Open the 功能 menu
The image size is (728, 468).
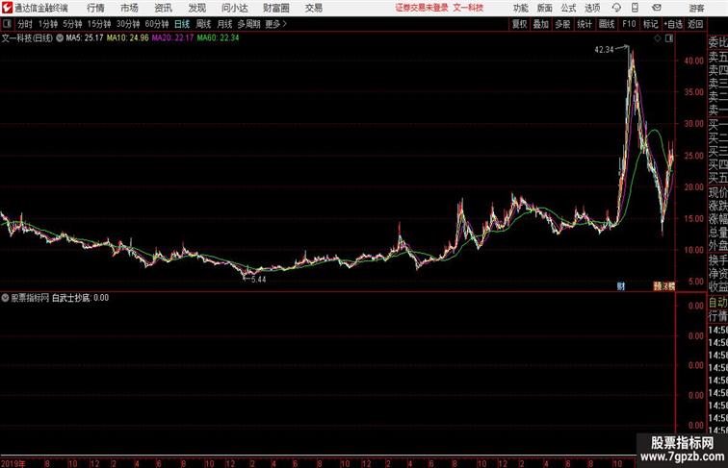point(520,8)
